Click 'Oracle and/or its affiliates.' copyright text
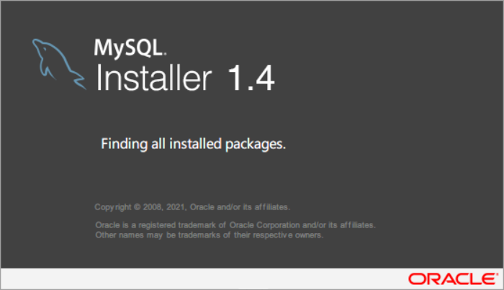 [x=240, y=207]
